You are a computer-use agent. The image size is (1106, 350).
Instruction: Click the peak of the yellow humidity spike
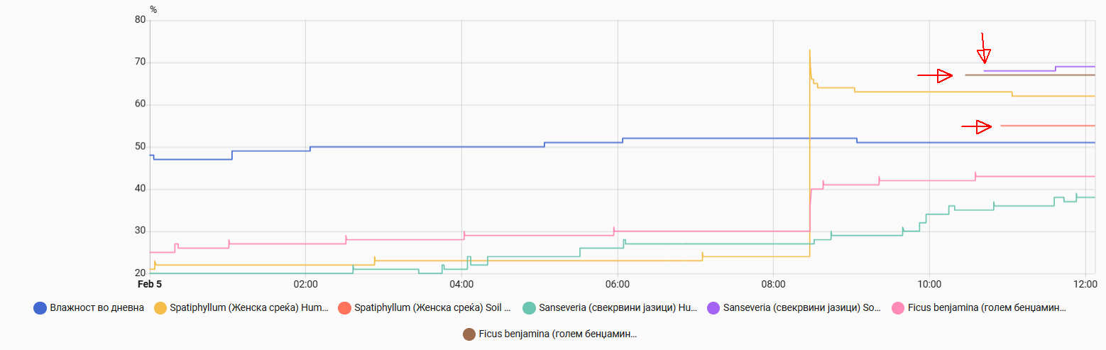(x=809, y=50)
